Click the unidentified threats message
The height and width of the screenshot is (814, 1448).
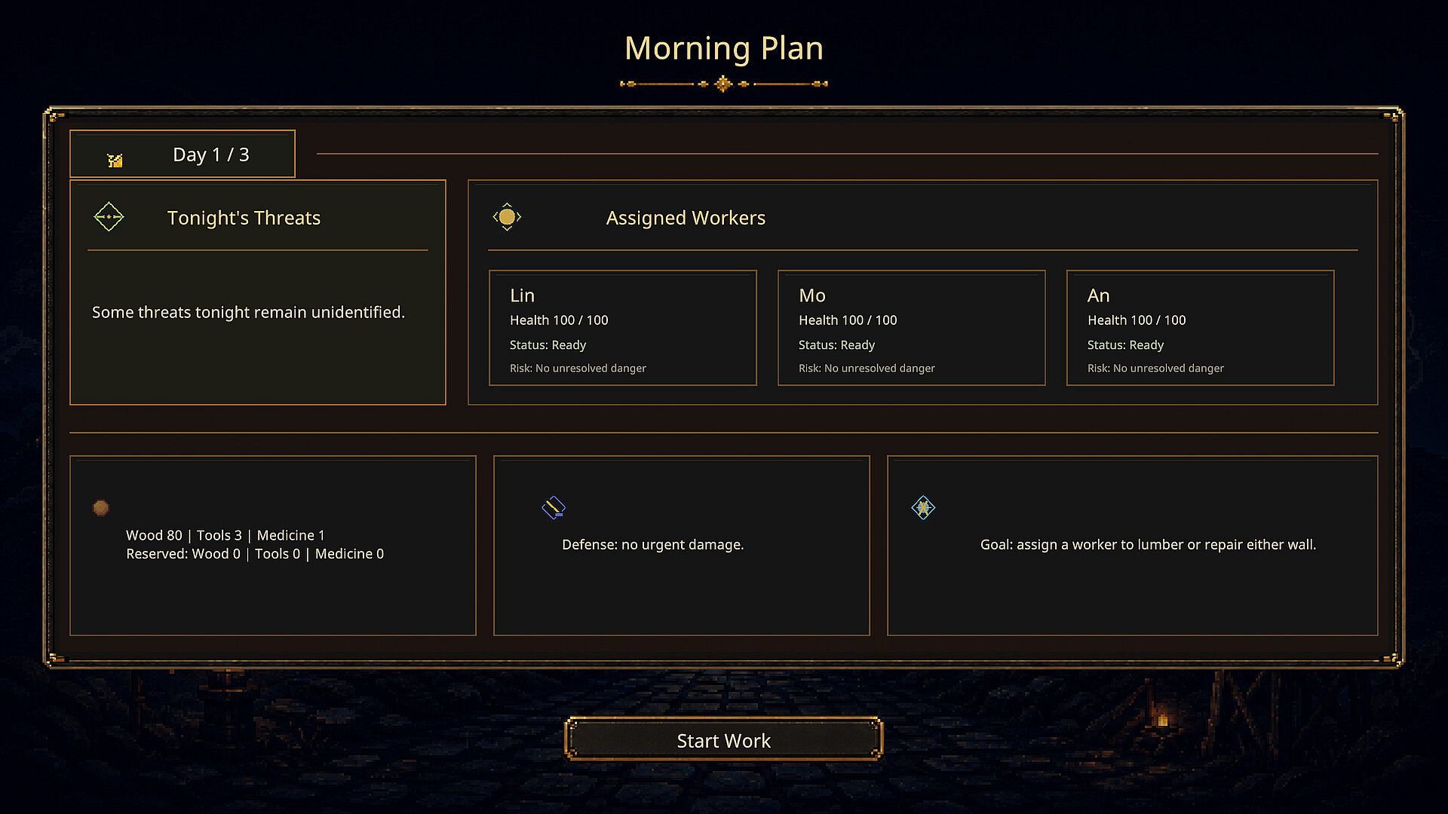(x=249, y=312)
